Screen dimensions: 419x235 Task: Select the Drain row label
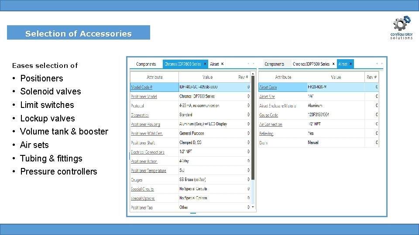263,143
